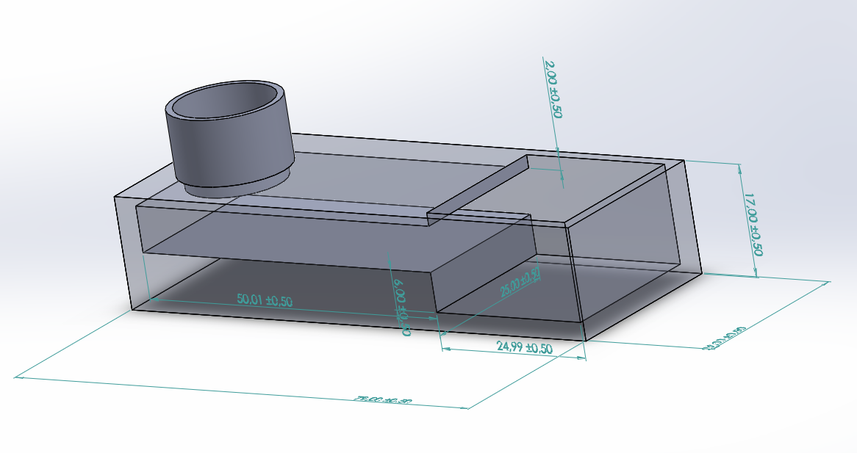This screenshot has width=857, height=453.
Task: Click the 24,99 ±0,50 dimension text
Action: click(x=524, y=347)
